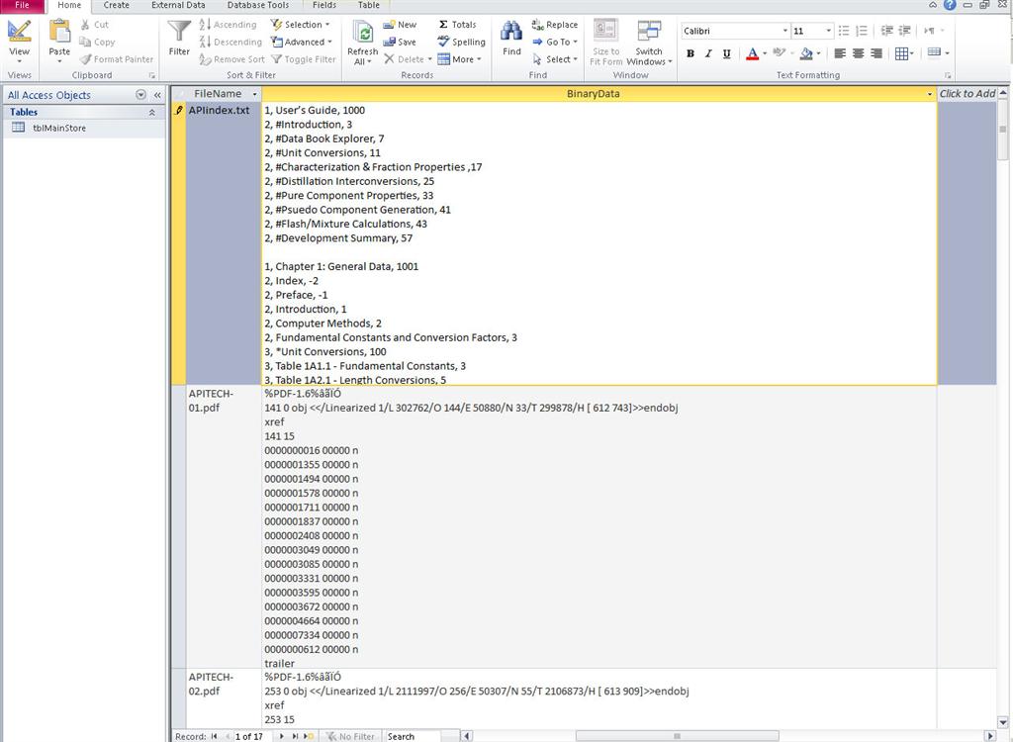Click the APITECH-02.pdf file name cell
The height and width of the screenshot is (742, 1013).
coord(224,698)
